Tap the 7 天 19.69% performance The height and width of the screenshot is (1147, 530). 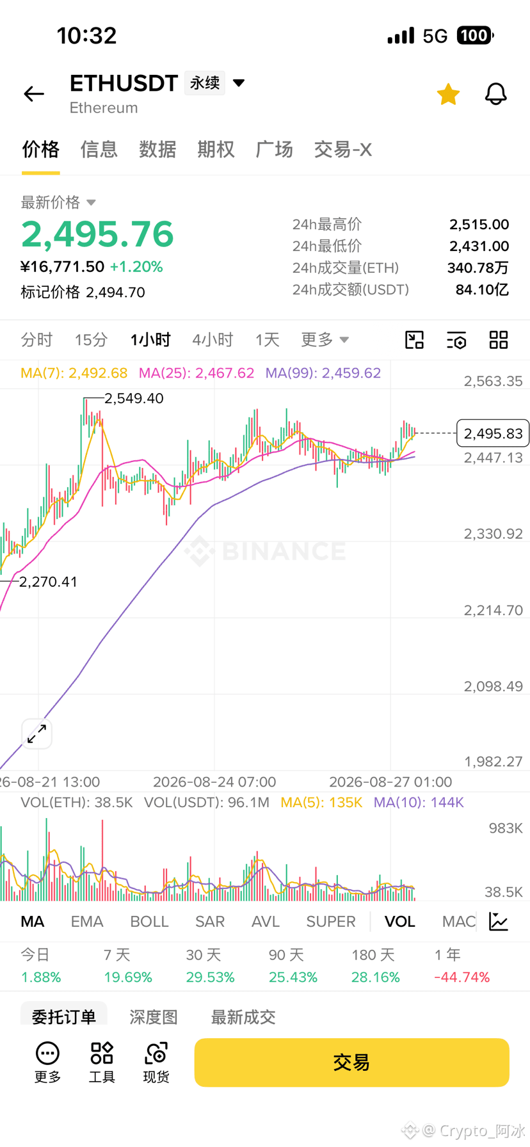point(128,966)
